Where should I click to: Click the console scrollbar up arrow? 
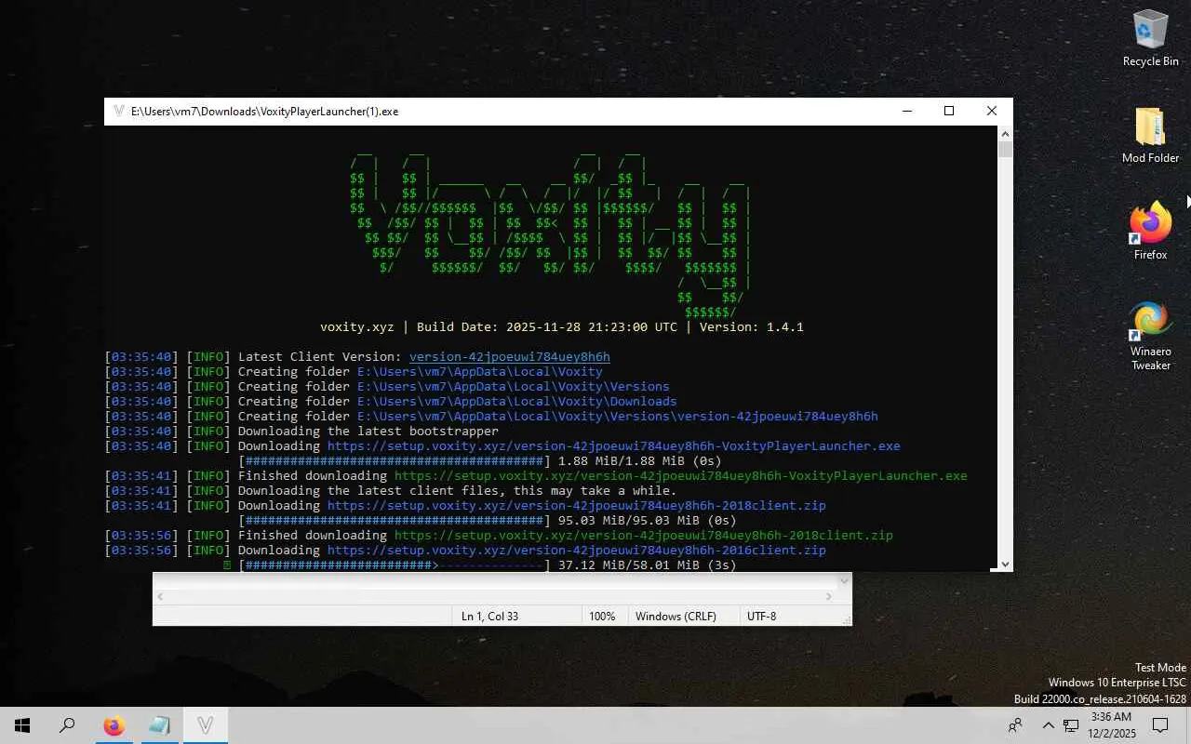pos(1005,134)
